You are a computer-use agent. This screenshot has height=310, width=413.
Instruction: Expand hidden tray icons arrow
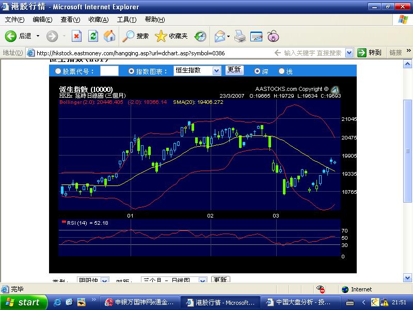pyautogui.click(x=364, y=302)
